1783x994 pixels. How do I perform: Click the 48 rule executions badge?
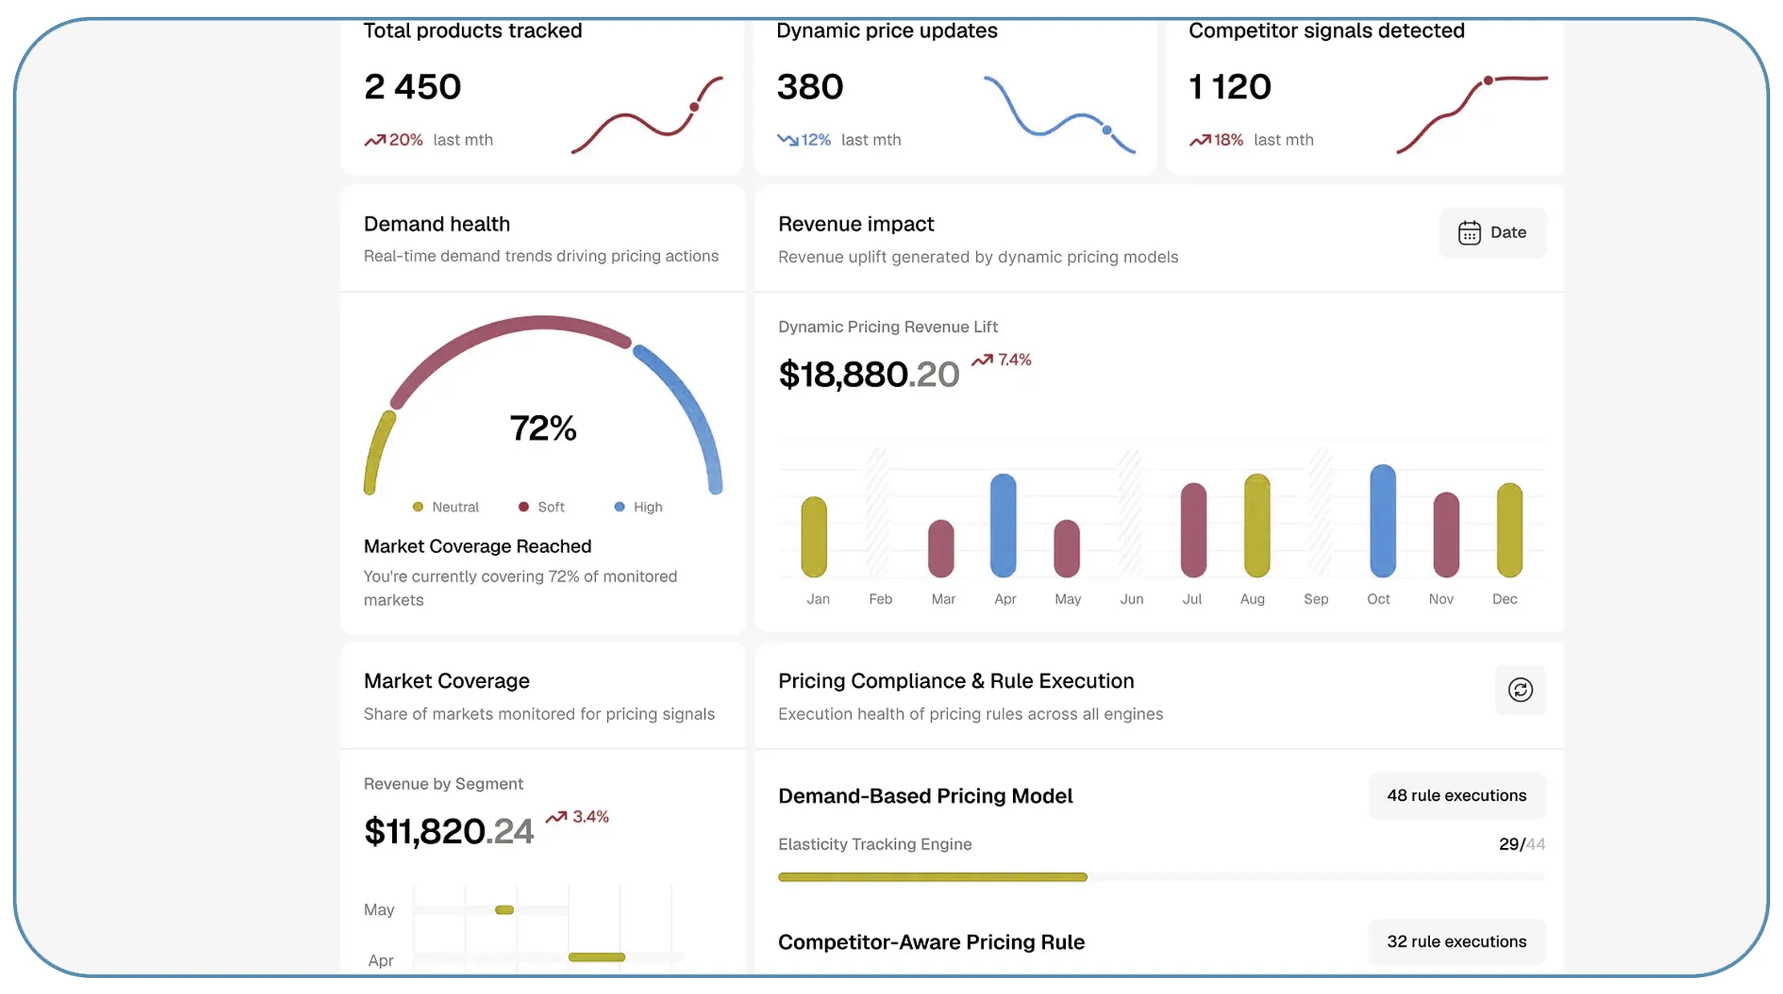[x=1457, y=795]
